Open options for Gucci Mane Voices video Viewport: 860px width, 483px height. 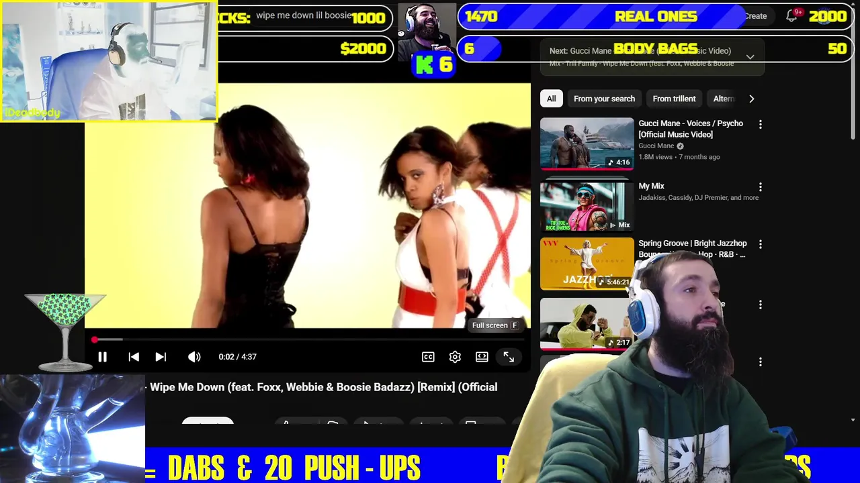click(x=760, y=124)
